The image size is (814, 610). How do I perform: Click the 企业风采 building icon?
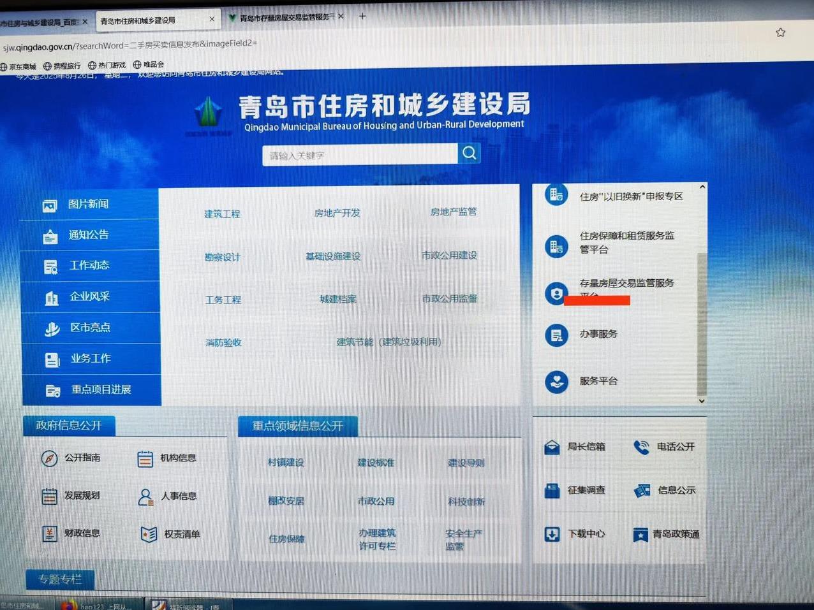click(52, 298)
